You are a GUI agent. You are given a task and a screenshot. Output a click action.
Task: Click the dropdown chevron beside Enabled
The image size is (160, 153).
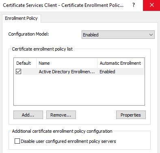(x=151, y=35)
